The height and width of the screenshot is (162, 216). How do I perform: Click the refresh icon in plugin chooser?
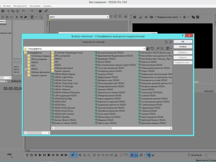(152, 49)
